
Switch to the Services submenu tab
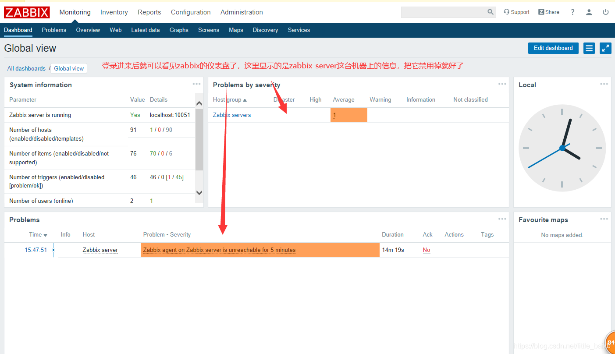[x=299, y=30]
